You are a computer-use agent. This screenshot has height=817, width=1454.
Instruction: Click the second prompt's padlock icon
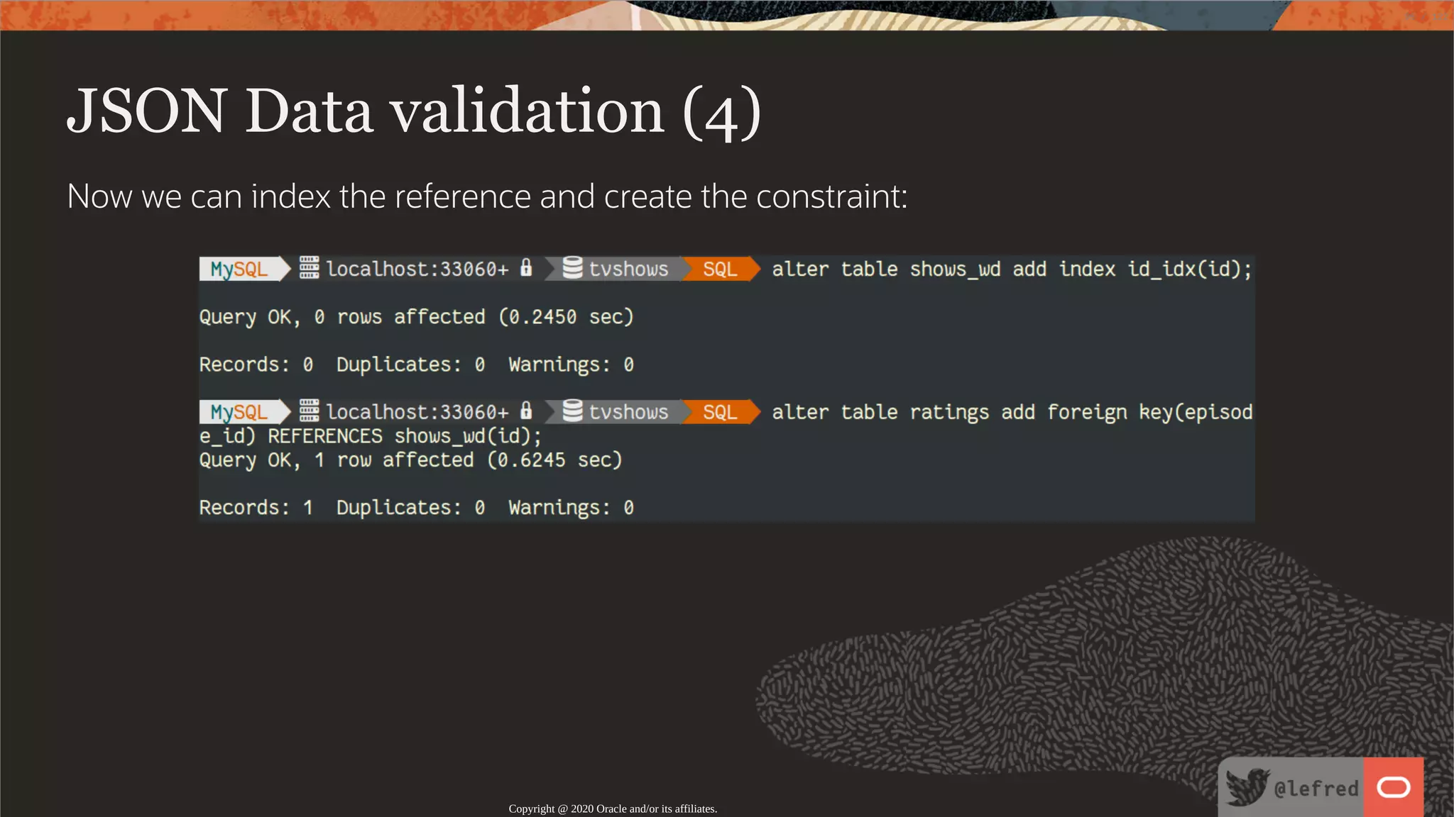[526, 410]
